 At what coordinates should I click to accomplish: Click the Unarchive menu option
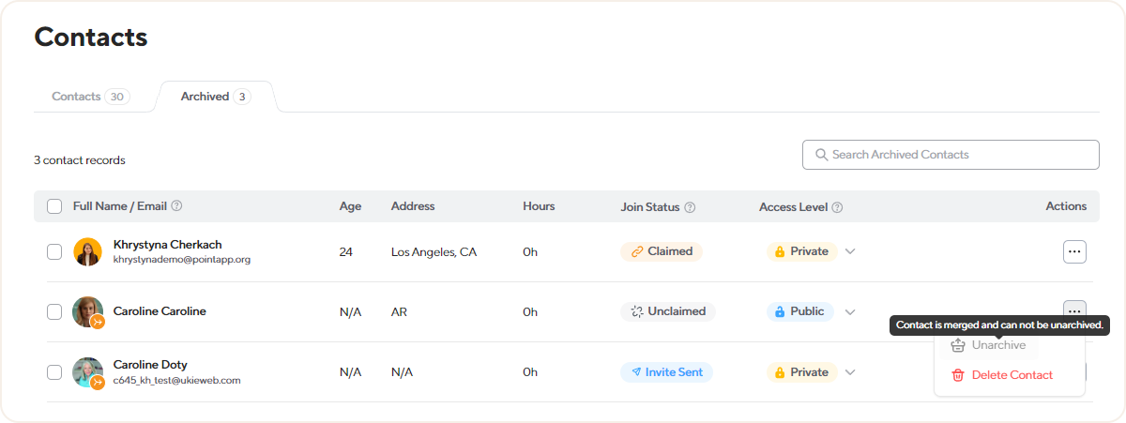pos(998,345)
